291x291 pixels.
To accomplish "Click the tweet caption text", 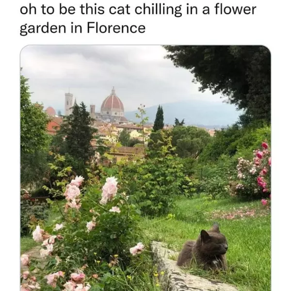I will 138,18.
